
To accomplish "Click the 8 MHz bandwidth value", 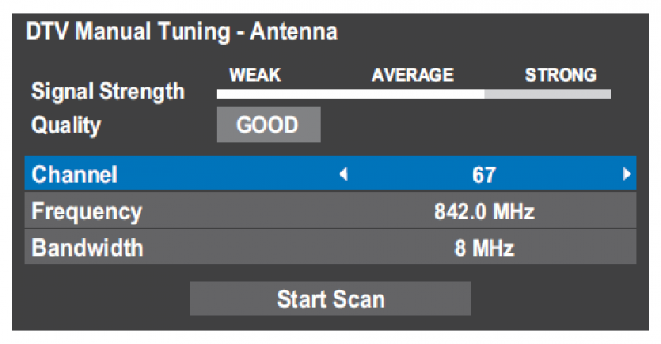I will coord(484,248).
